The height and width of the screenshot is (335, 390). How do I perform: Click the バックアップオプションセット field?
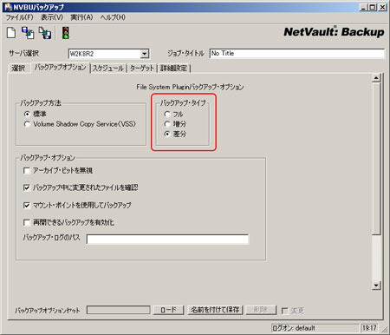pyautogui.click(x=118, y=310)
